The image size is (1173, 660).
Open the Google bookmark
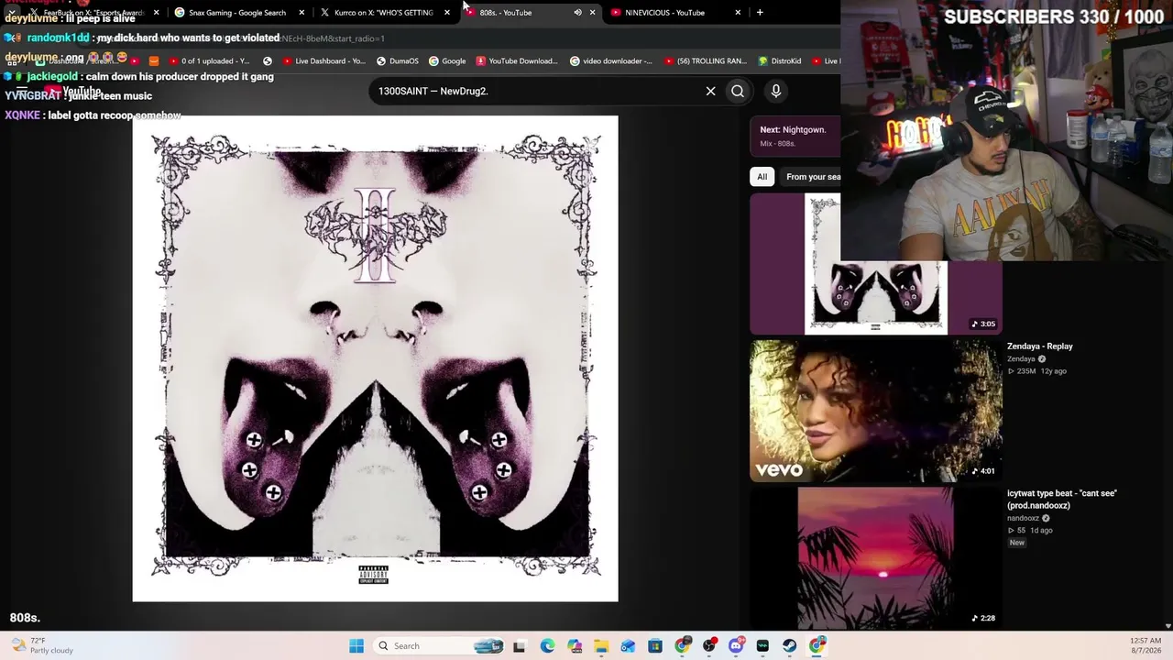(x=447, y=61)
